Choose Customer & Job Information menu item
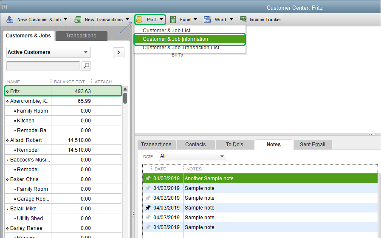This screenshot has width=381, height=238. tap(190, 39)
